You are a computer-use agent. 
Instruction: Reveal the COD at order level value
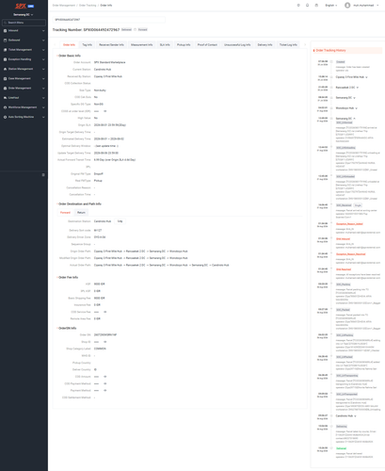tap(105, 111)
